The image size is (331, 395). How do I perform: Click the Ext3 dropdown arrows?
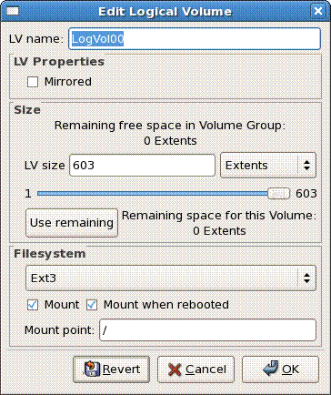tap(306, 279)
